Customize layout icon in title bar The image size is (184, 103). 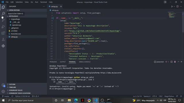pos(165,2)
